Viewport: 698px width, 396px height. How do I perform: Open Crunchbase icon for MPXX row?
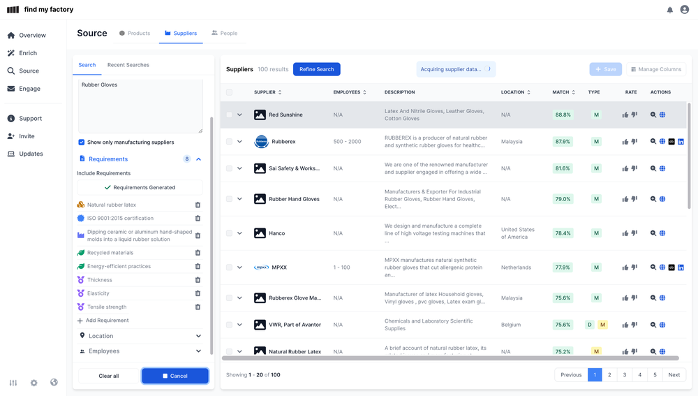pyautogui.click(x=671, y=267)
